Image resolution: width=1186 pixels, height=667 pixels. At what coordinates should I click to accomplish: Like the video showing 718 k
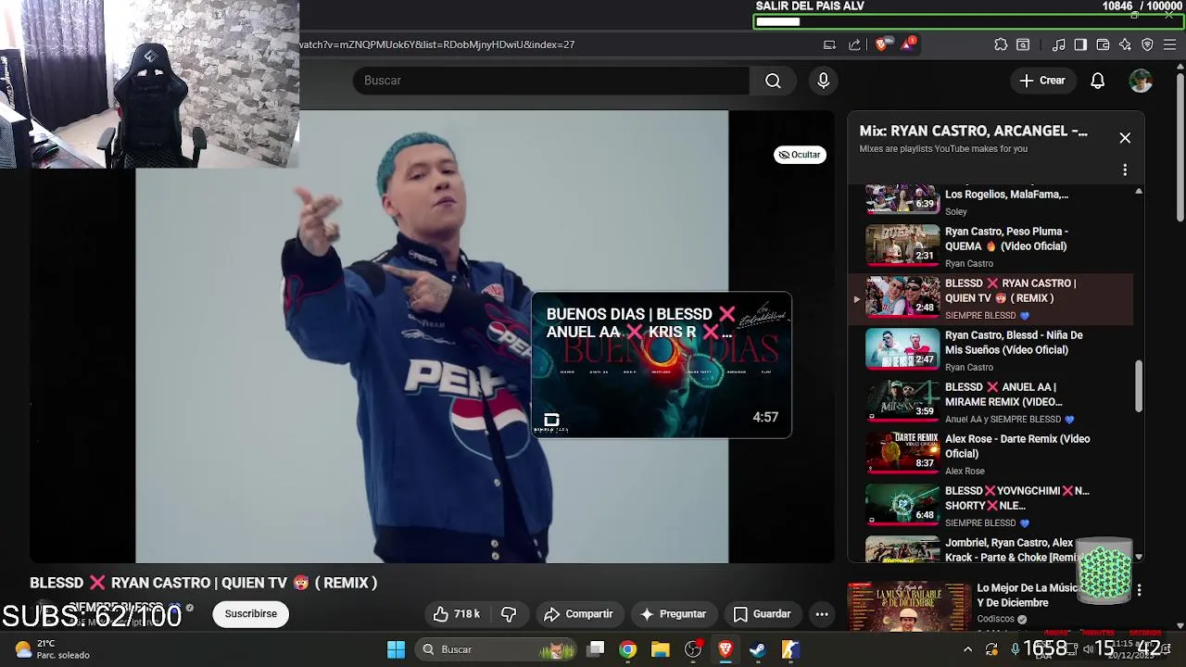coord(457,614)
